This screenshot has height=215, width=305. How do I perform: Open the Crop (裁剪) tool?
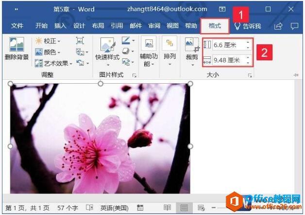[x=192, y=52]
